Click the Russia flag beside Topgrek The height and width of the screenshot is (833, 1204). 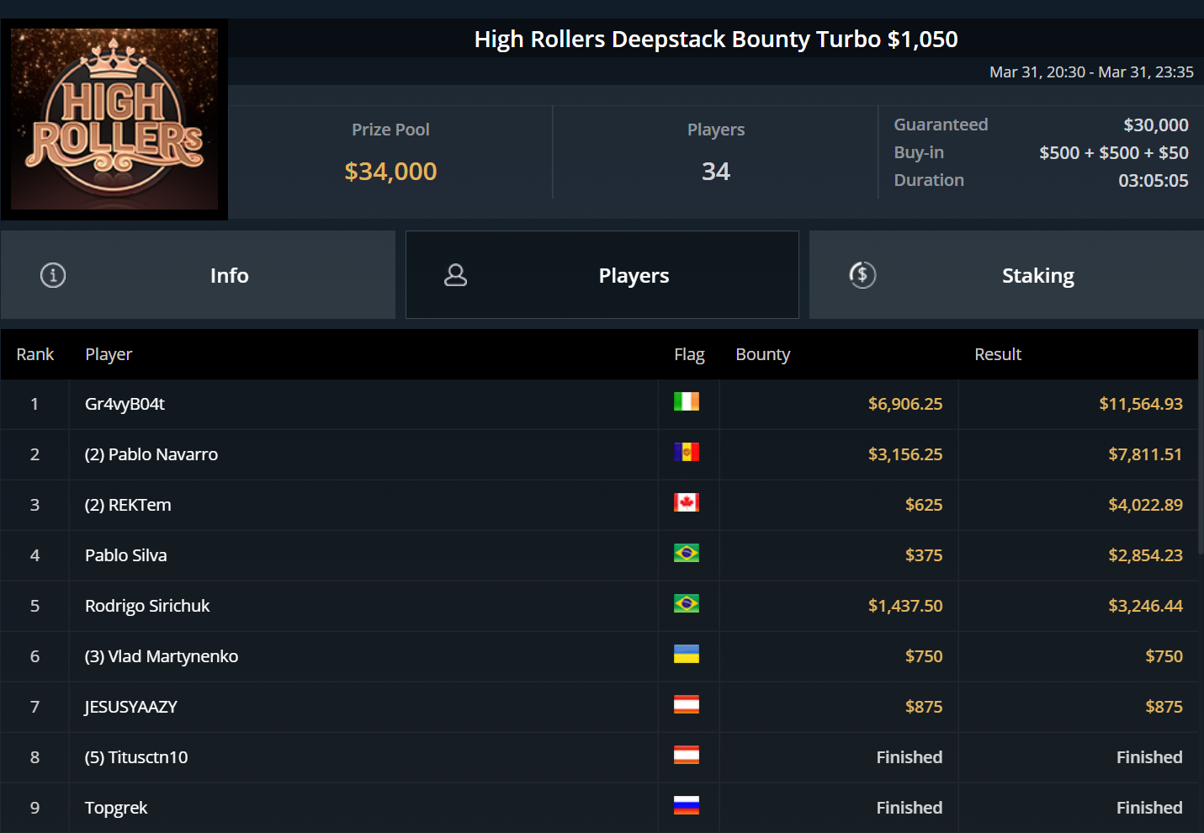point(686,806)
